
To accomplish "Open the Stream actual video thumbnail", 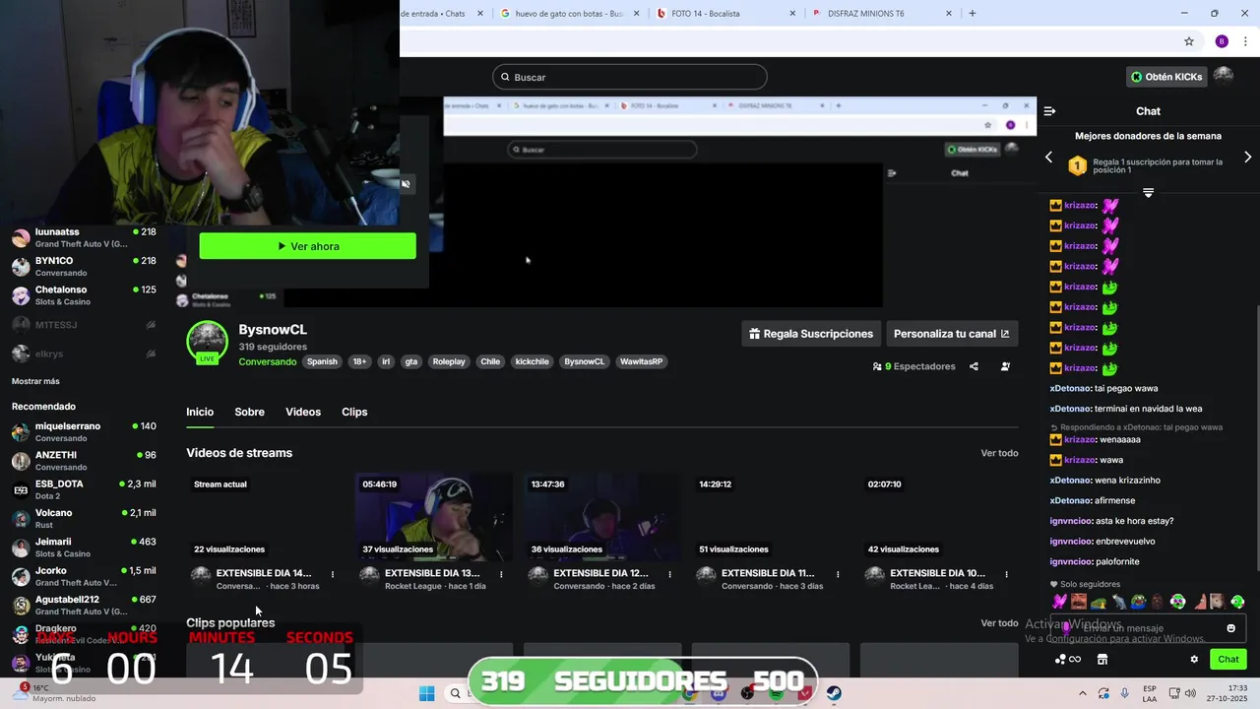I will [x=266, y=517].
